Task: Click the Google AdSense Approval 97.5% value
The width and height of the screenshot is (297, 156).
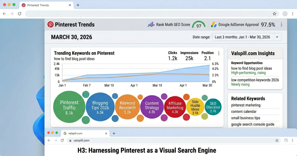Action: (268, 25)
